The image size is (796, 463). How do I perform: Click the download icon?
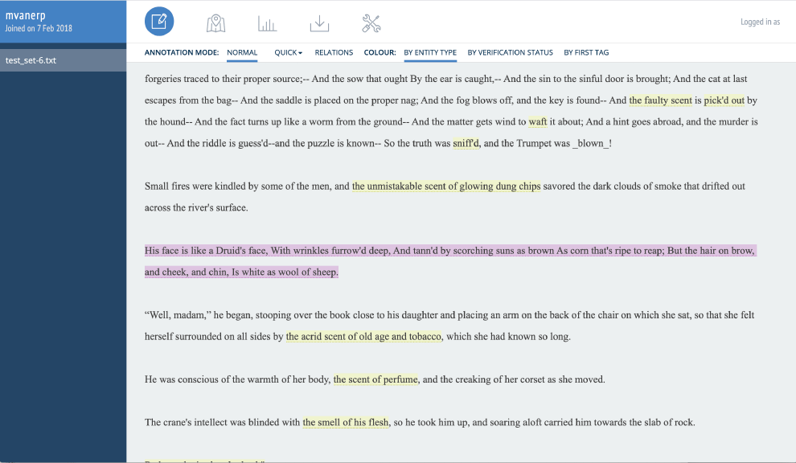319,23
